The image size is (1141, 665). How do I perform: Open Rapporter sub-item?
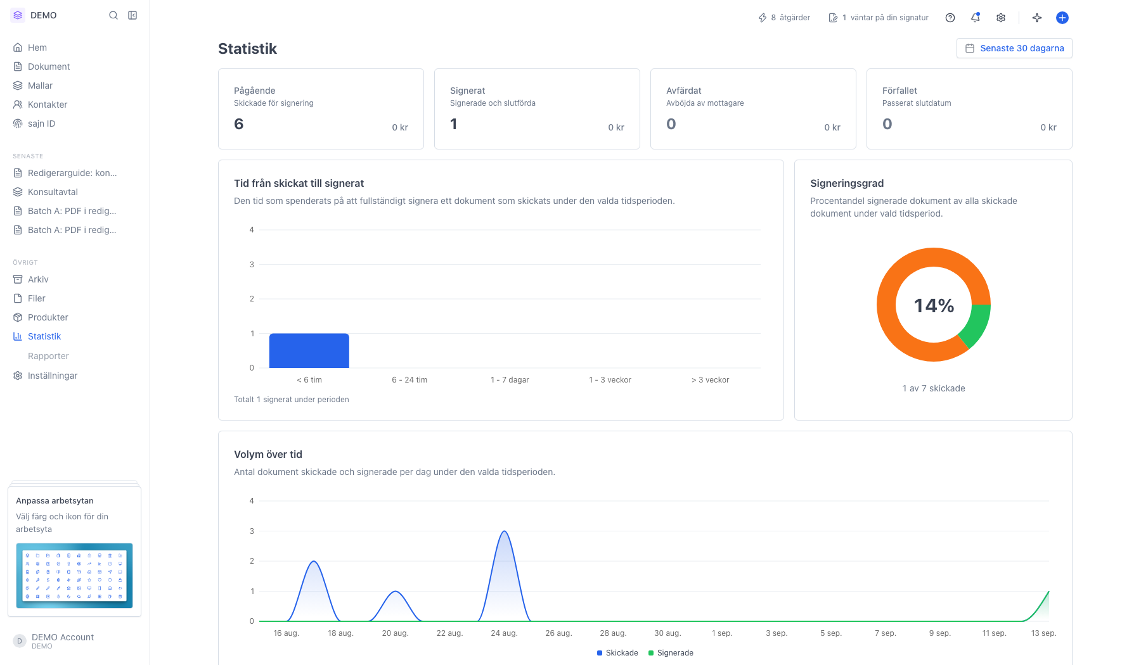click(x=48, y=356)
